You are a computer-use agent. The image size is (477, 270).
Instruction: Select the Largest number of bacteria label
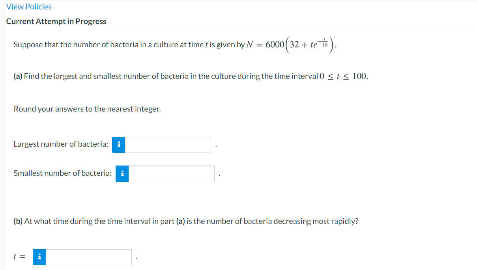click(x=59, y=144)
